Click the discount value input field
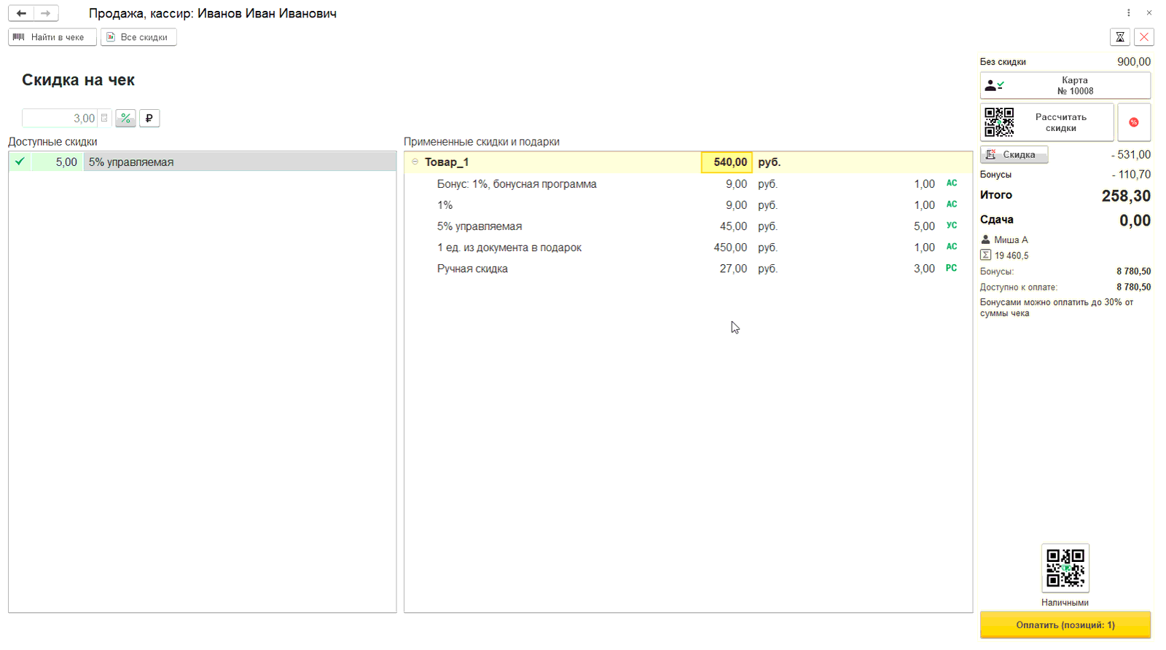 click(x=60, y=118)
